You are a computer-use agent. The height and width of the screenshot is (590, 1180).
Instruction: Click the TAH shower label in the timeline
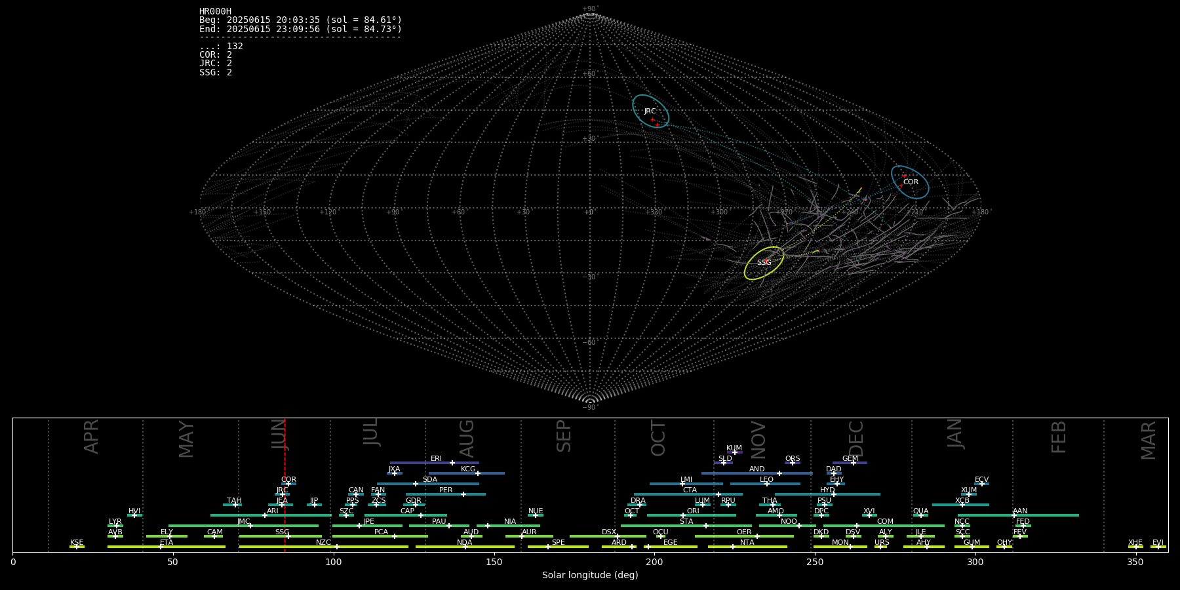[x=234, y=501]
